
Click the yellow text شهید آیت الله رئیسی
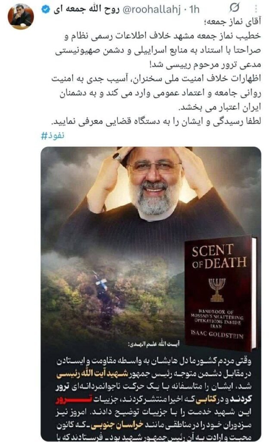click(x=92, y=374)
